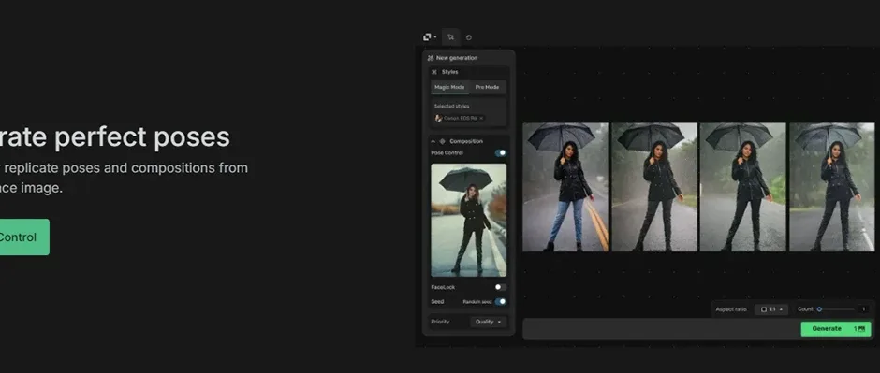Click the pose reference image thumbnail
The height and width of the screenshot is (373, 880).
click(469, 220)
